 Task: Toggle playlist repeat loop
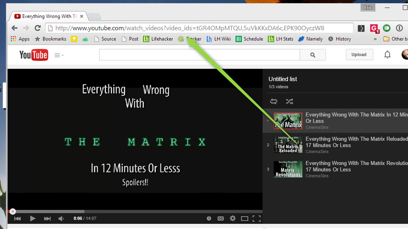point(274,102)
